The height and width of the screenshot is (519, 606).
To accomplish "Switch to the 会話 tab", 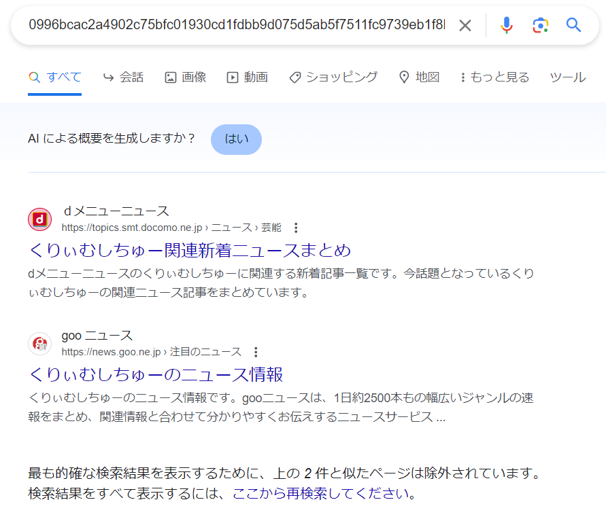I will tap(123, 77).
